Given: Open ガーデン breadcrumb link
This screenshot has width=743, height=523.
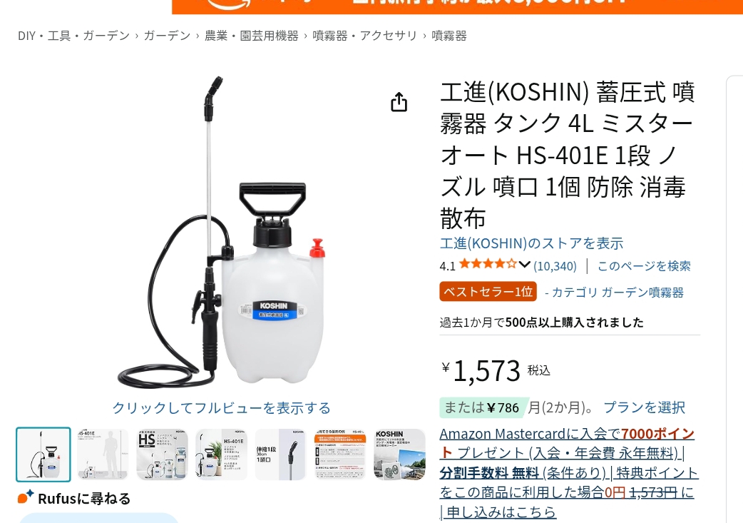Looking at the screenshot, I should [167, 36].
